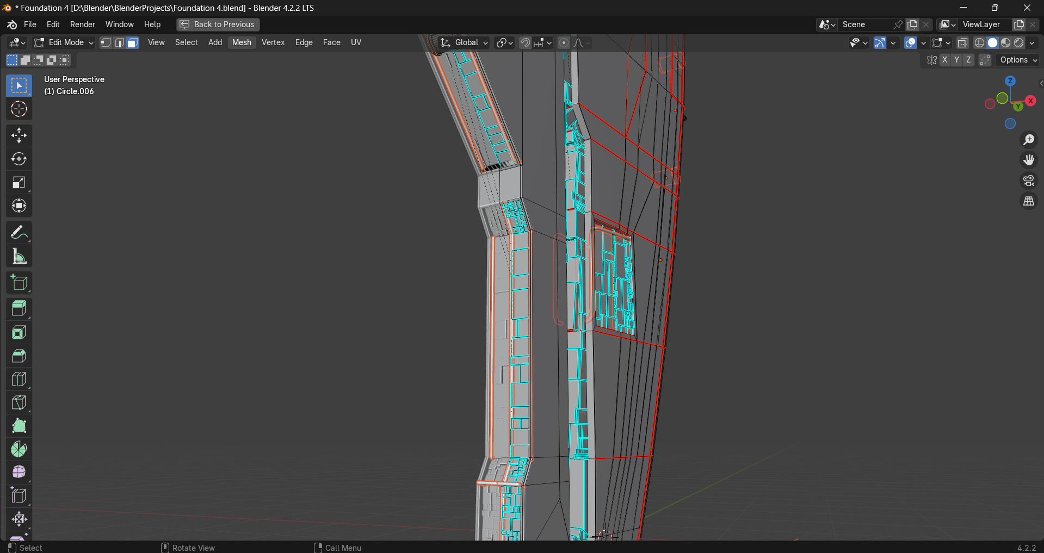Enable mesh mirror on Z axis
The height and width of the screenshot is (553, 1044).
click(x=969, y=60)
